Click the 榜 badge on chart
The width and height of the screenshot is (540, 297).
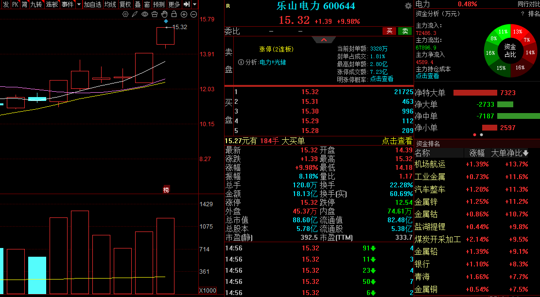click(x=166, y=189)
